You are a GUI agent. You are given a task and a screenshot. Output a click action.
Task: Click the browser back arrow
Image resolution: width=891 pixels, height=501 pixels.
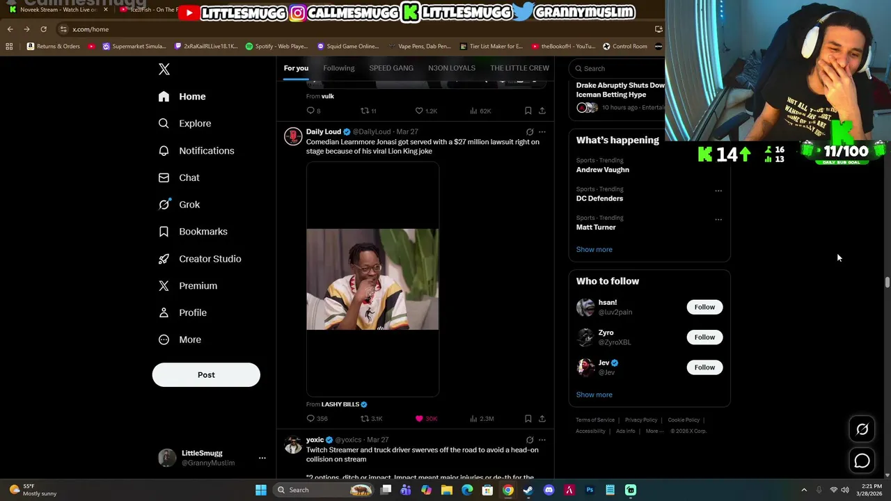[x=10, y=29]
